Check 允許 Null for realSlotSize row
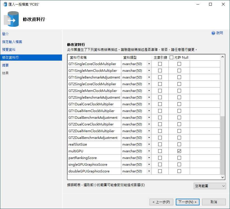 coord(179,144)
